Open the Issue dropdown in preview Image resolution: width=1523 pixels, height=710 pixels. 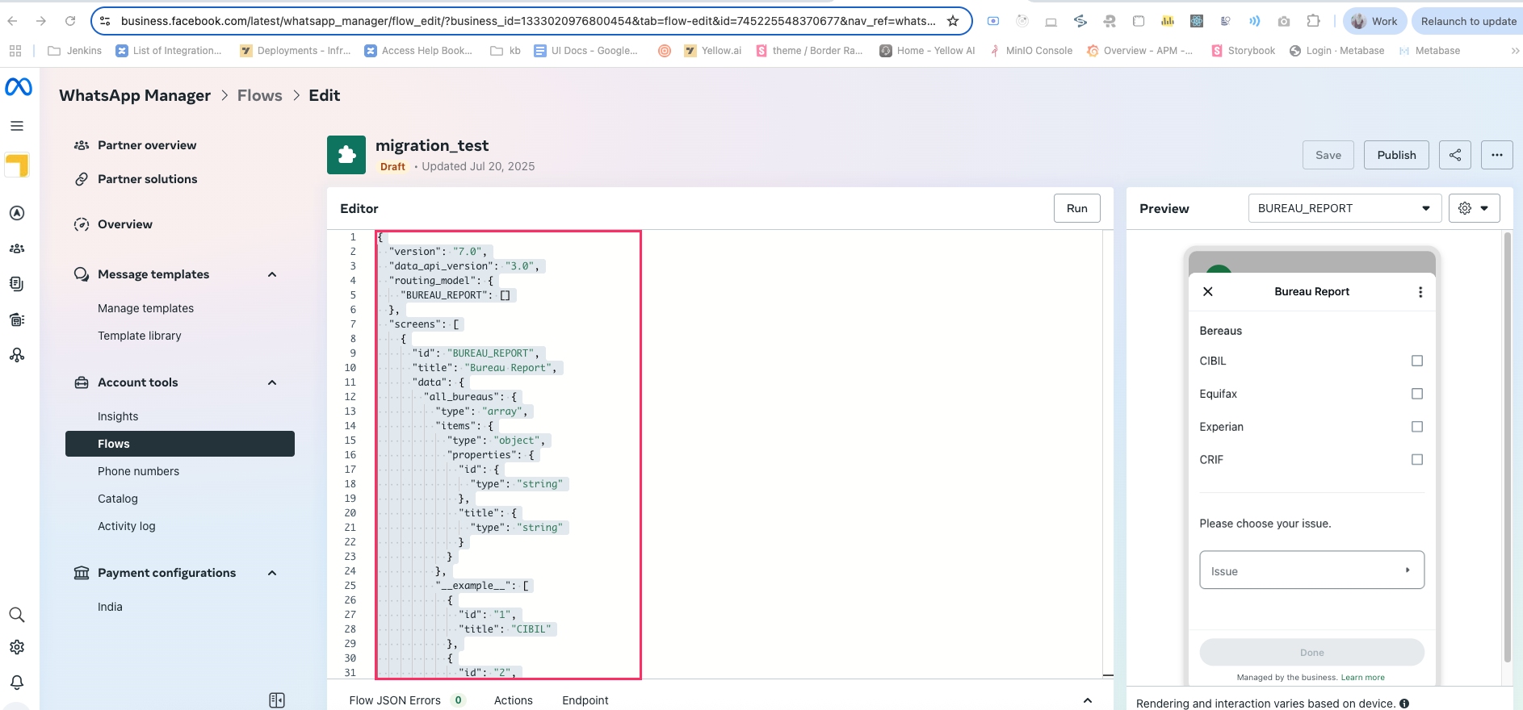(1311, 570)
